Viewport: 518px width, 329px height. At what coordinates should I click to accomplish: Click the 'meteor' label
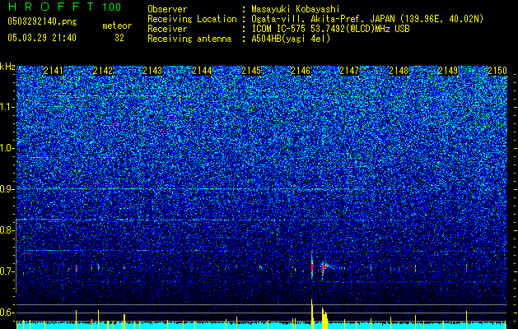(x=117, y=25)
